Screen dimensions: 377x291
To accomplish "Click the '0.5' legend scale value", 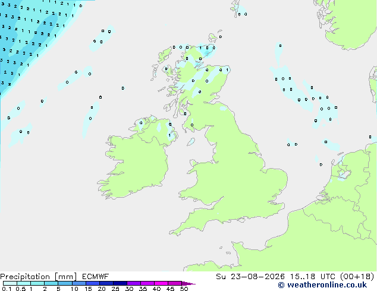I will [21, 289].
